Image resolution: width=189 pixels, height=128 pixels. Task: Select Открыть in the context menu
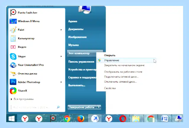tap(110, 55)
